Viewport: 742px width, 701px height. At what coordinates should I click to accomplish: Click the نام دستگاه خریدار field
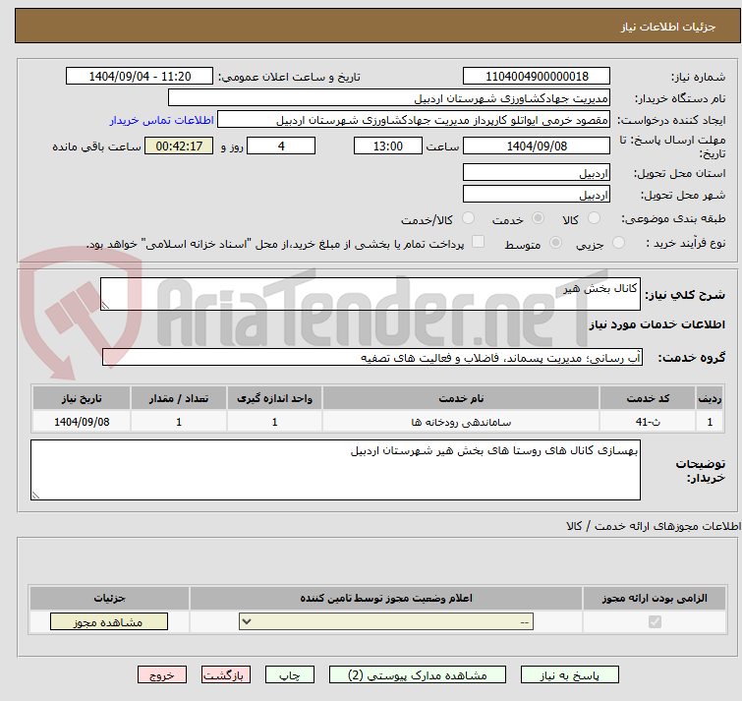389,98
